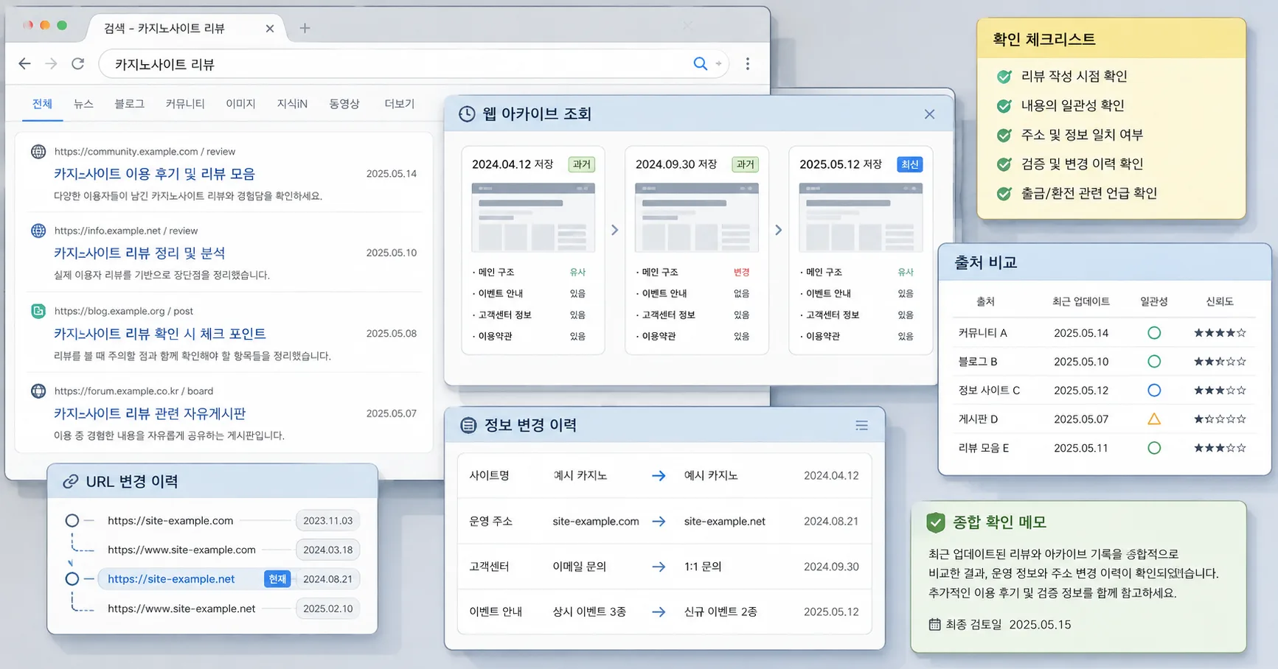Click green icon of blog.example.org result
This screenshot has height=669, width=1278.
38,311
